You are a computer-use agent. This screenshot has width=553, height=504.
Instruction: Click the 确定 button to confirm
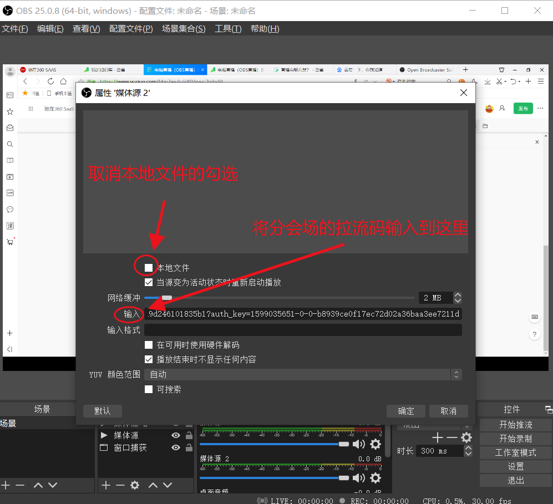coord(405,411)
